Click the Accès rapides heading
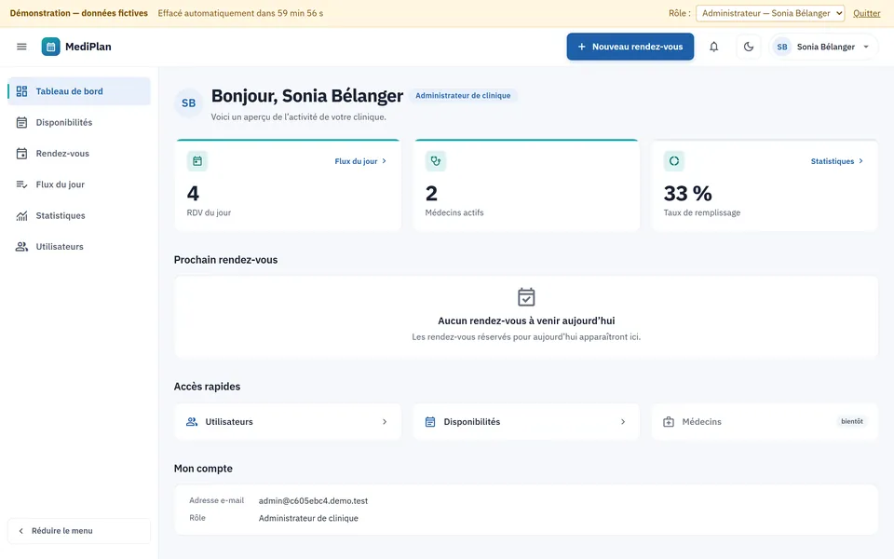894x559 pixels. pyautogui.click(x=207, y=386)
